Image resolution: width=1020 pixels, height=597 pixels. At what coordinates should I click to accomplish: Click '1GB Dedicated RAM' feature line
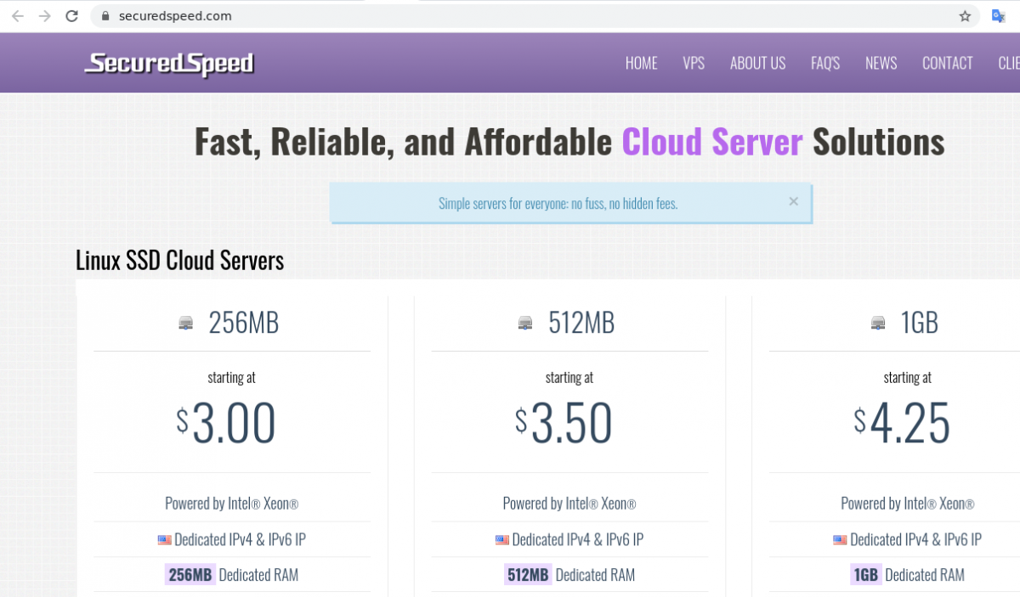pos(908,575)
